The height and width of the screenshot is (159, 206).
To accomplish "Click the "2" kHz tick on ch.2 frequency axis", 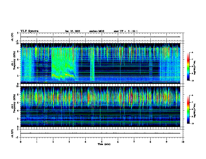I will point(18,119).
